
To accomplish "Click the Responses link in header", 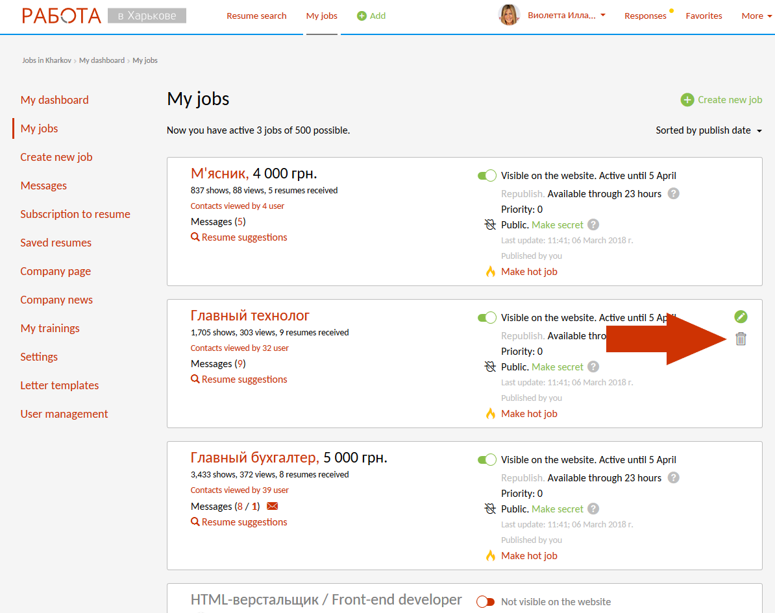I will point(645,16).
